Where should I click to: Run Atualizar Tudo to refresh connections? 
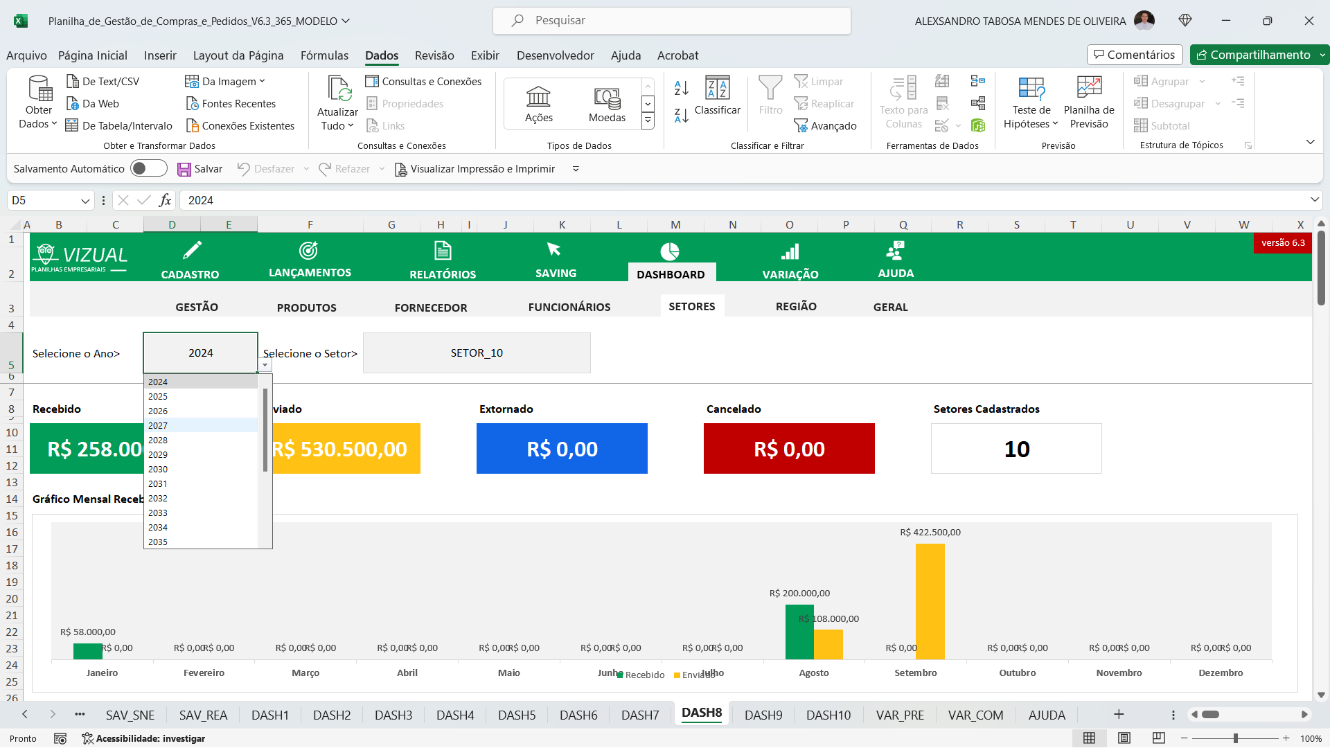pyautogui.click(x=337, y=103)
